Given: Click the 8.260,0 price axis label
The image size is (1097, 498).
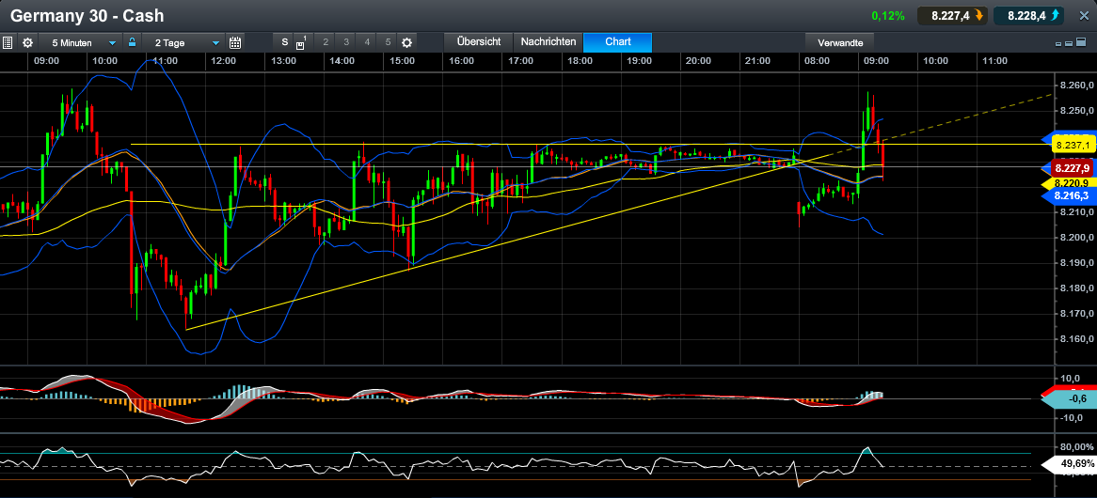Looking at the screenshot, I should [x=1076, y=86].
